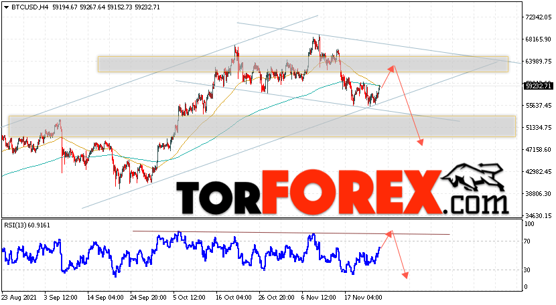
Task: Click the 38806.30 price axis label
Action: 539,193
